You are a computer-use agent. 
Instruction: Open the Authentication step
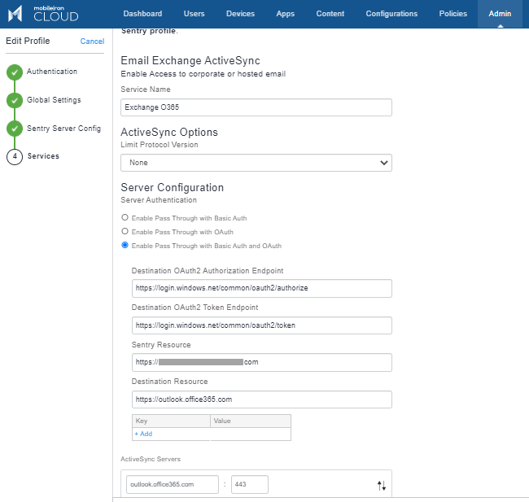pyautogui.click(x=52, y=72)
